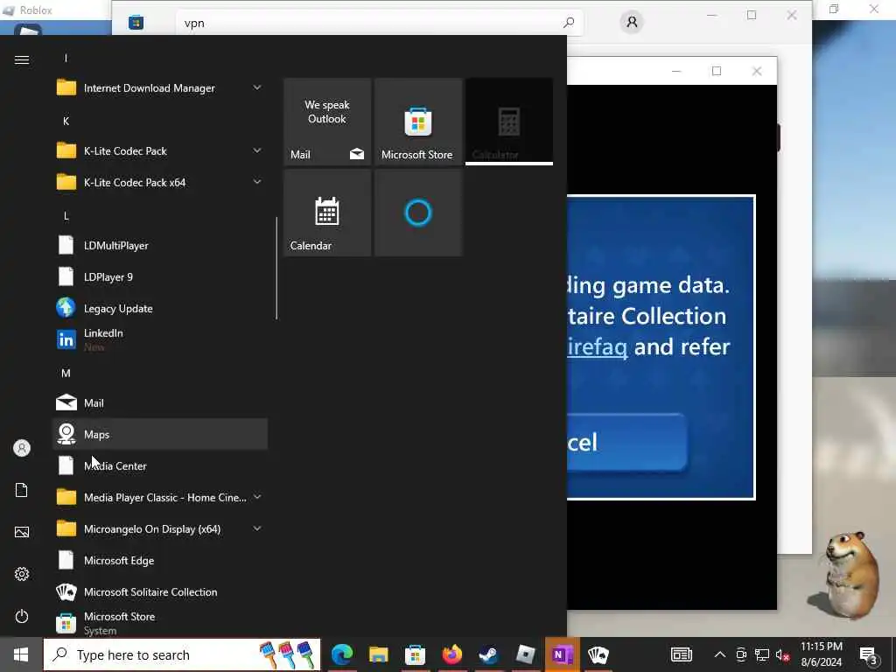Open Firefox from the taskbar
Image resolution: width=896 pixels, height=672 pixels.
click(452, 654)
